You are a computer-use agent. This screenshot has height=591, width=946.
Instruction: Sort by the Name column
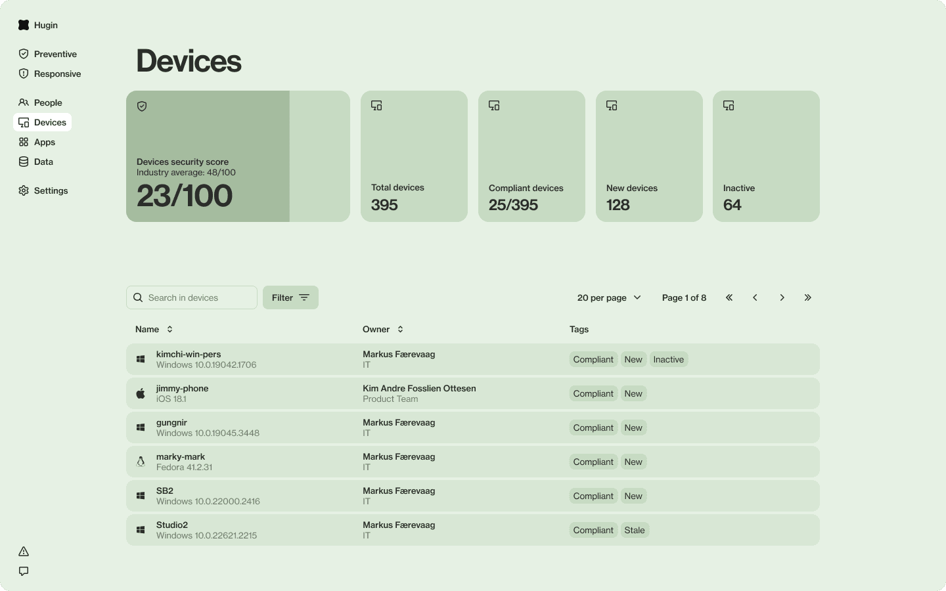coord(154,329)
